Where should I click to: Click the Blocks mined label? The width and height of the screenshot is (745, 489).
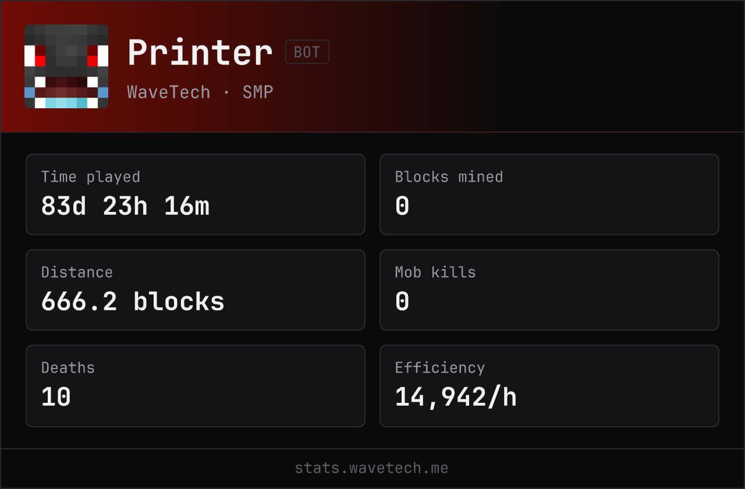click(x=449, y=177)
